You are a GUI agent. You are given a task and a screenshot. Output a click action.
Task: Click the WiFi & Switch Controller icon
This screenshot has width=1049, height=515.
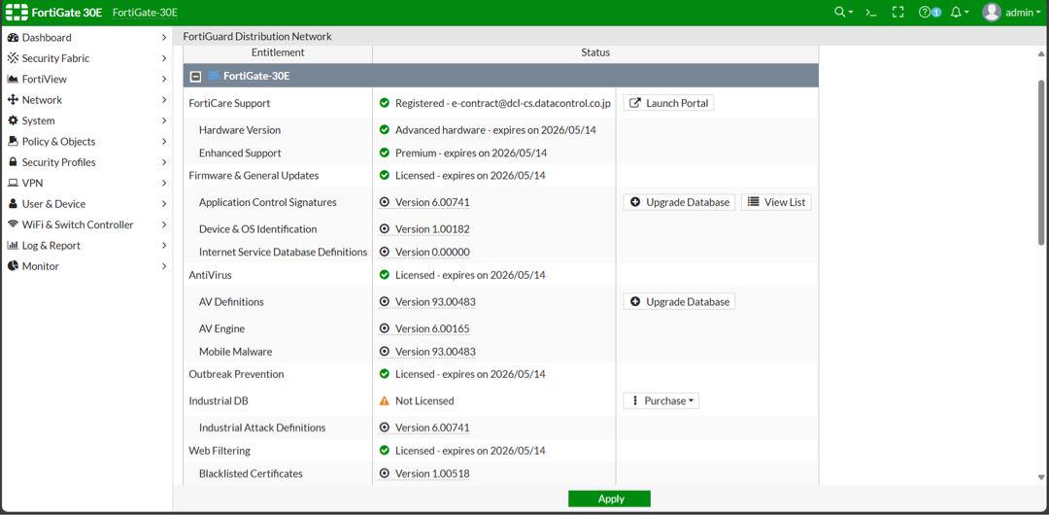13,224
